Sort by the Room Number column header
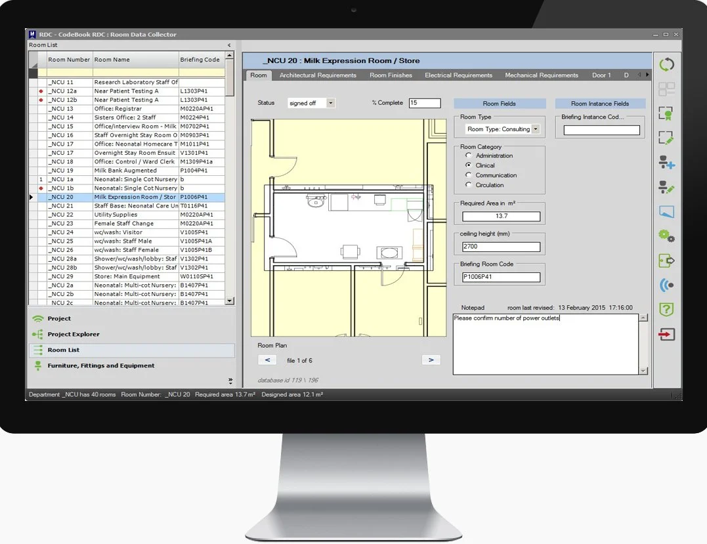 69,60
